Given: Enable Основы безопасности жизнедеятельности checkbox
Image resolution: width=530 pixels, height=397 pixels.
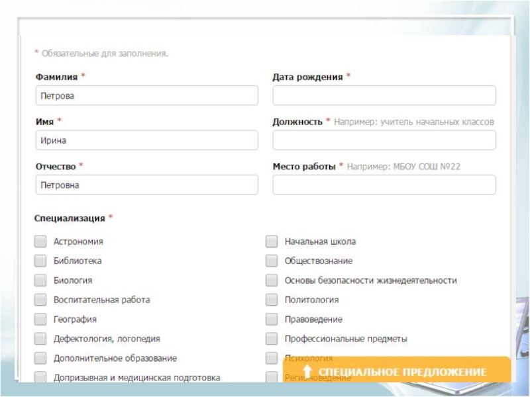Looking at the screenshot, I should 272,280.
